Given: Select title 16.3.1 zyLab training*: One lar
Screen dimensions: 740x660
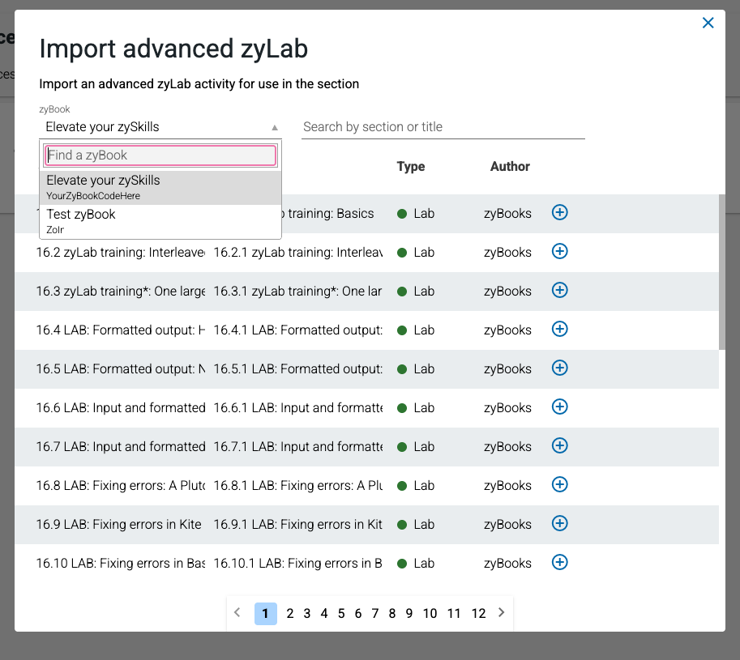Looking at the screenshot, I should pos(297,292).
